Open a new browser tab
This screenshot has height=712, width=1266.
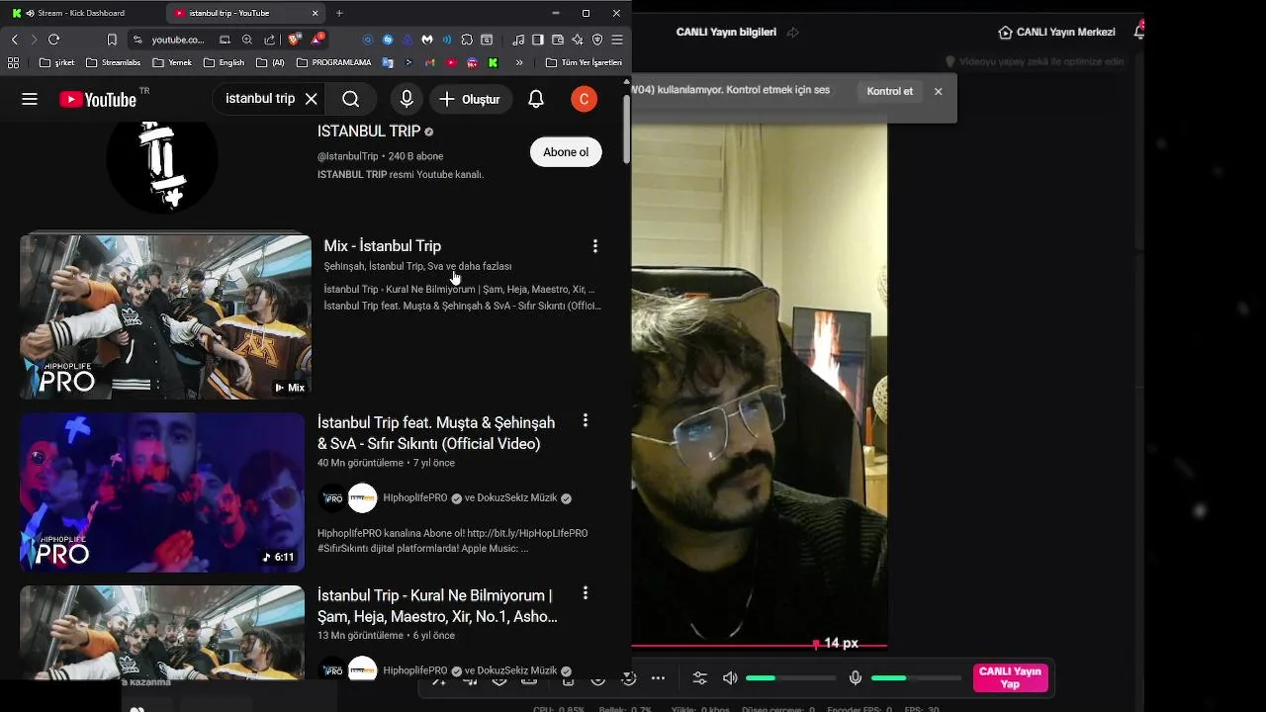pos(339,13)
